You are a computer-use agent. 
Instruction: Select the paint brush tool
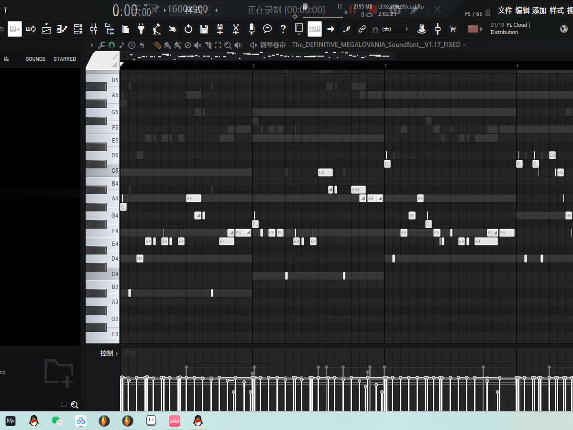[x=167, y=45]
